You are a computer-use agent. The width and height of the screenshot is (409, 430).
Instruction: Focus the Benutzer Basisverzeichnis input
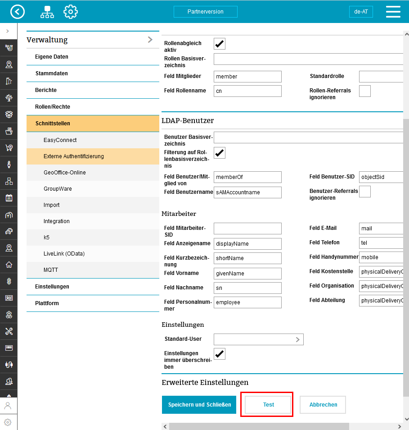(x=309, y=137)
